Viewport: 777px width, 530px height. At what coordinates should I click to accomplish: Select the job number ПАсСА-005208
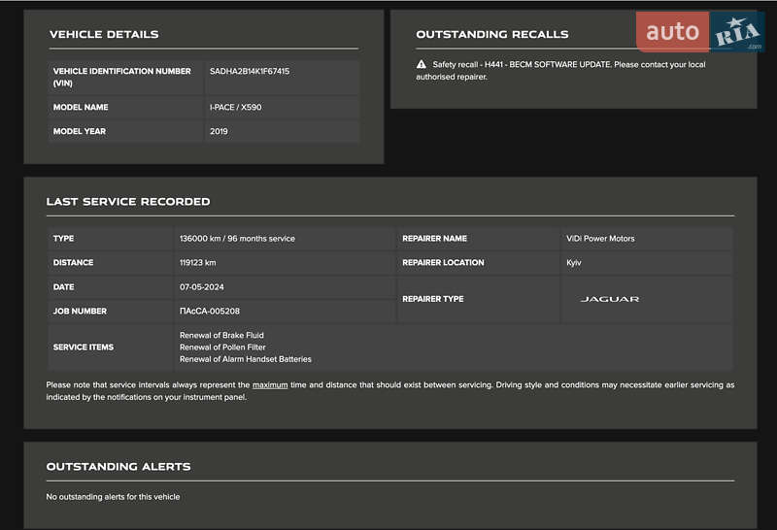tap(210, 312)
